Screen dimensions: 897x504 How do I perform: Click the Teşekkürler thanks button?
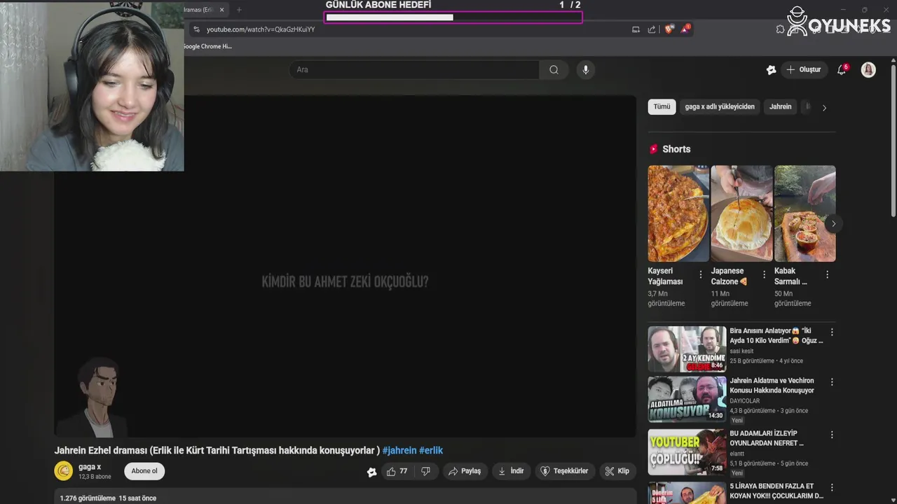563,471
